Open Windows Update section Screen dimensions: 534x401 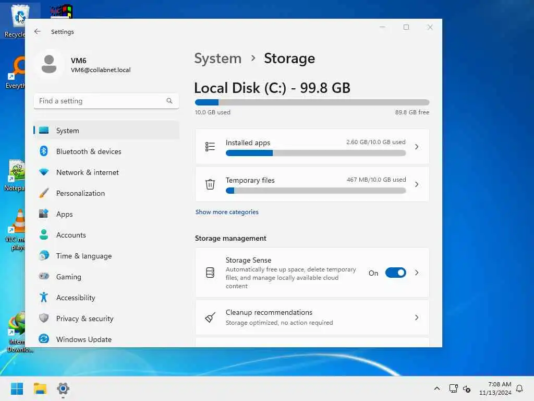click(106, 339)
